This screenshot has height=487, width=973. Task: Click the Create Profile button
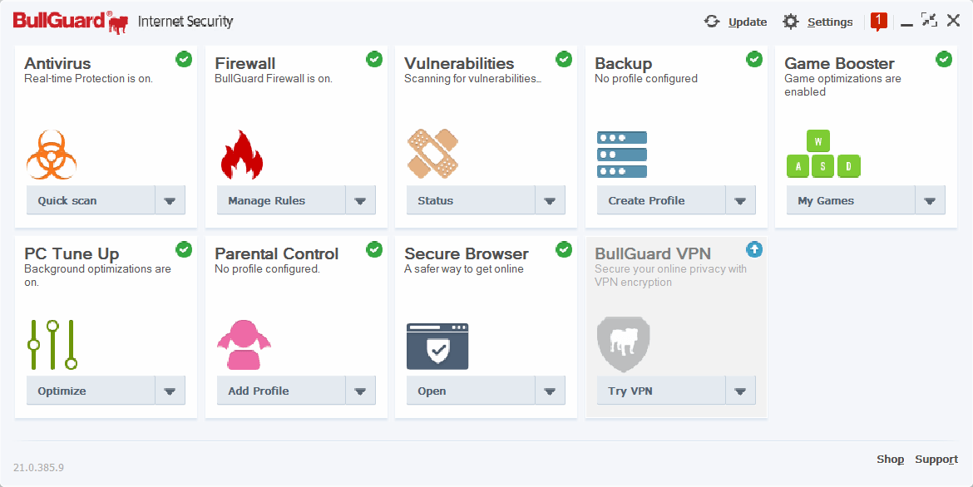[661, 200]
